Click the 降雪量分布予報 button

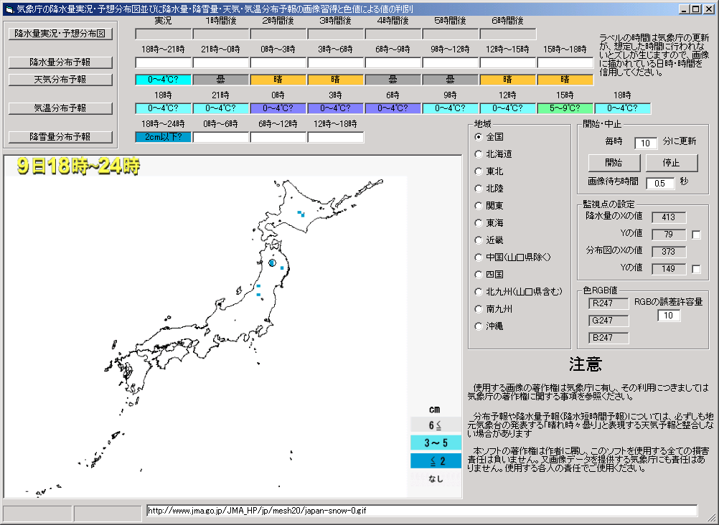click(x=60, y=137)
